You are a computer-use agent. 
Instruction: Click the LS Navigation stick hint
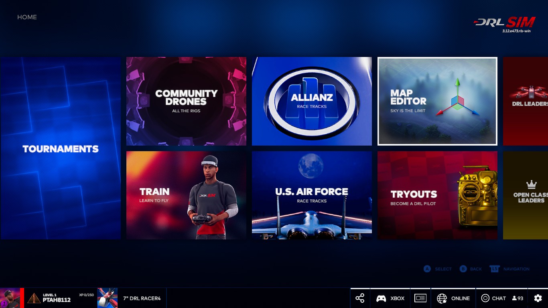pyautogui.click(x=509, y=269)
